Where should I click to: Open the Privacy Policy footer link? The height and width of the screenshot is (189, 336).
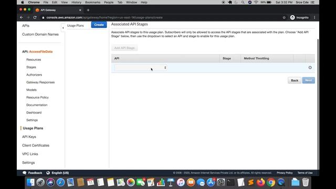tap(285, 173)
